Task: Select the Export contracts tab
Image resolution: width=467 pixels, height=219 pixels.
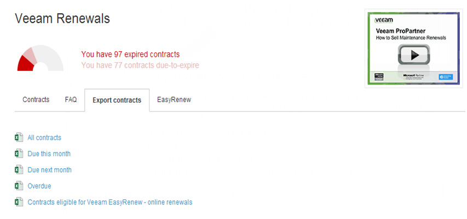Action: coord(117,100)
